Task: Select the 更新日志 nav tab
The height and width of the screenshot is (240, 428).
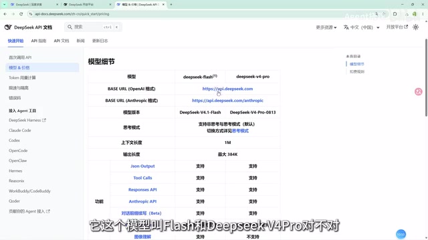Action: pos(100,41)
